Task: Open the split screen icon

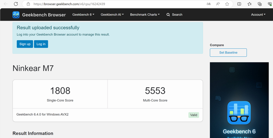Action: [x=239, y=4]
